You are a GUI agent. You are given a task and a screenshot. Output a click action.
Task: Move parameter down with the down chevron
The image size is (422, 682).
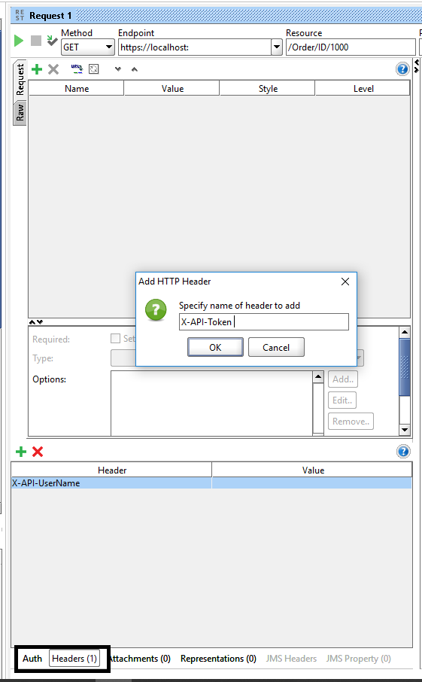(118, 69)
